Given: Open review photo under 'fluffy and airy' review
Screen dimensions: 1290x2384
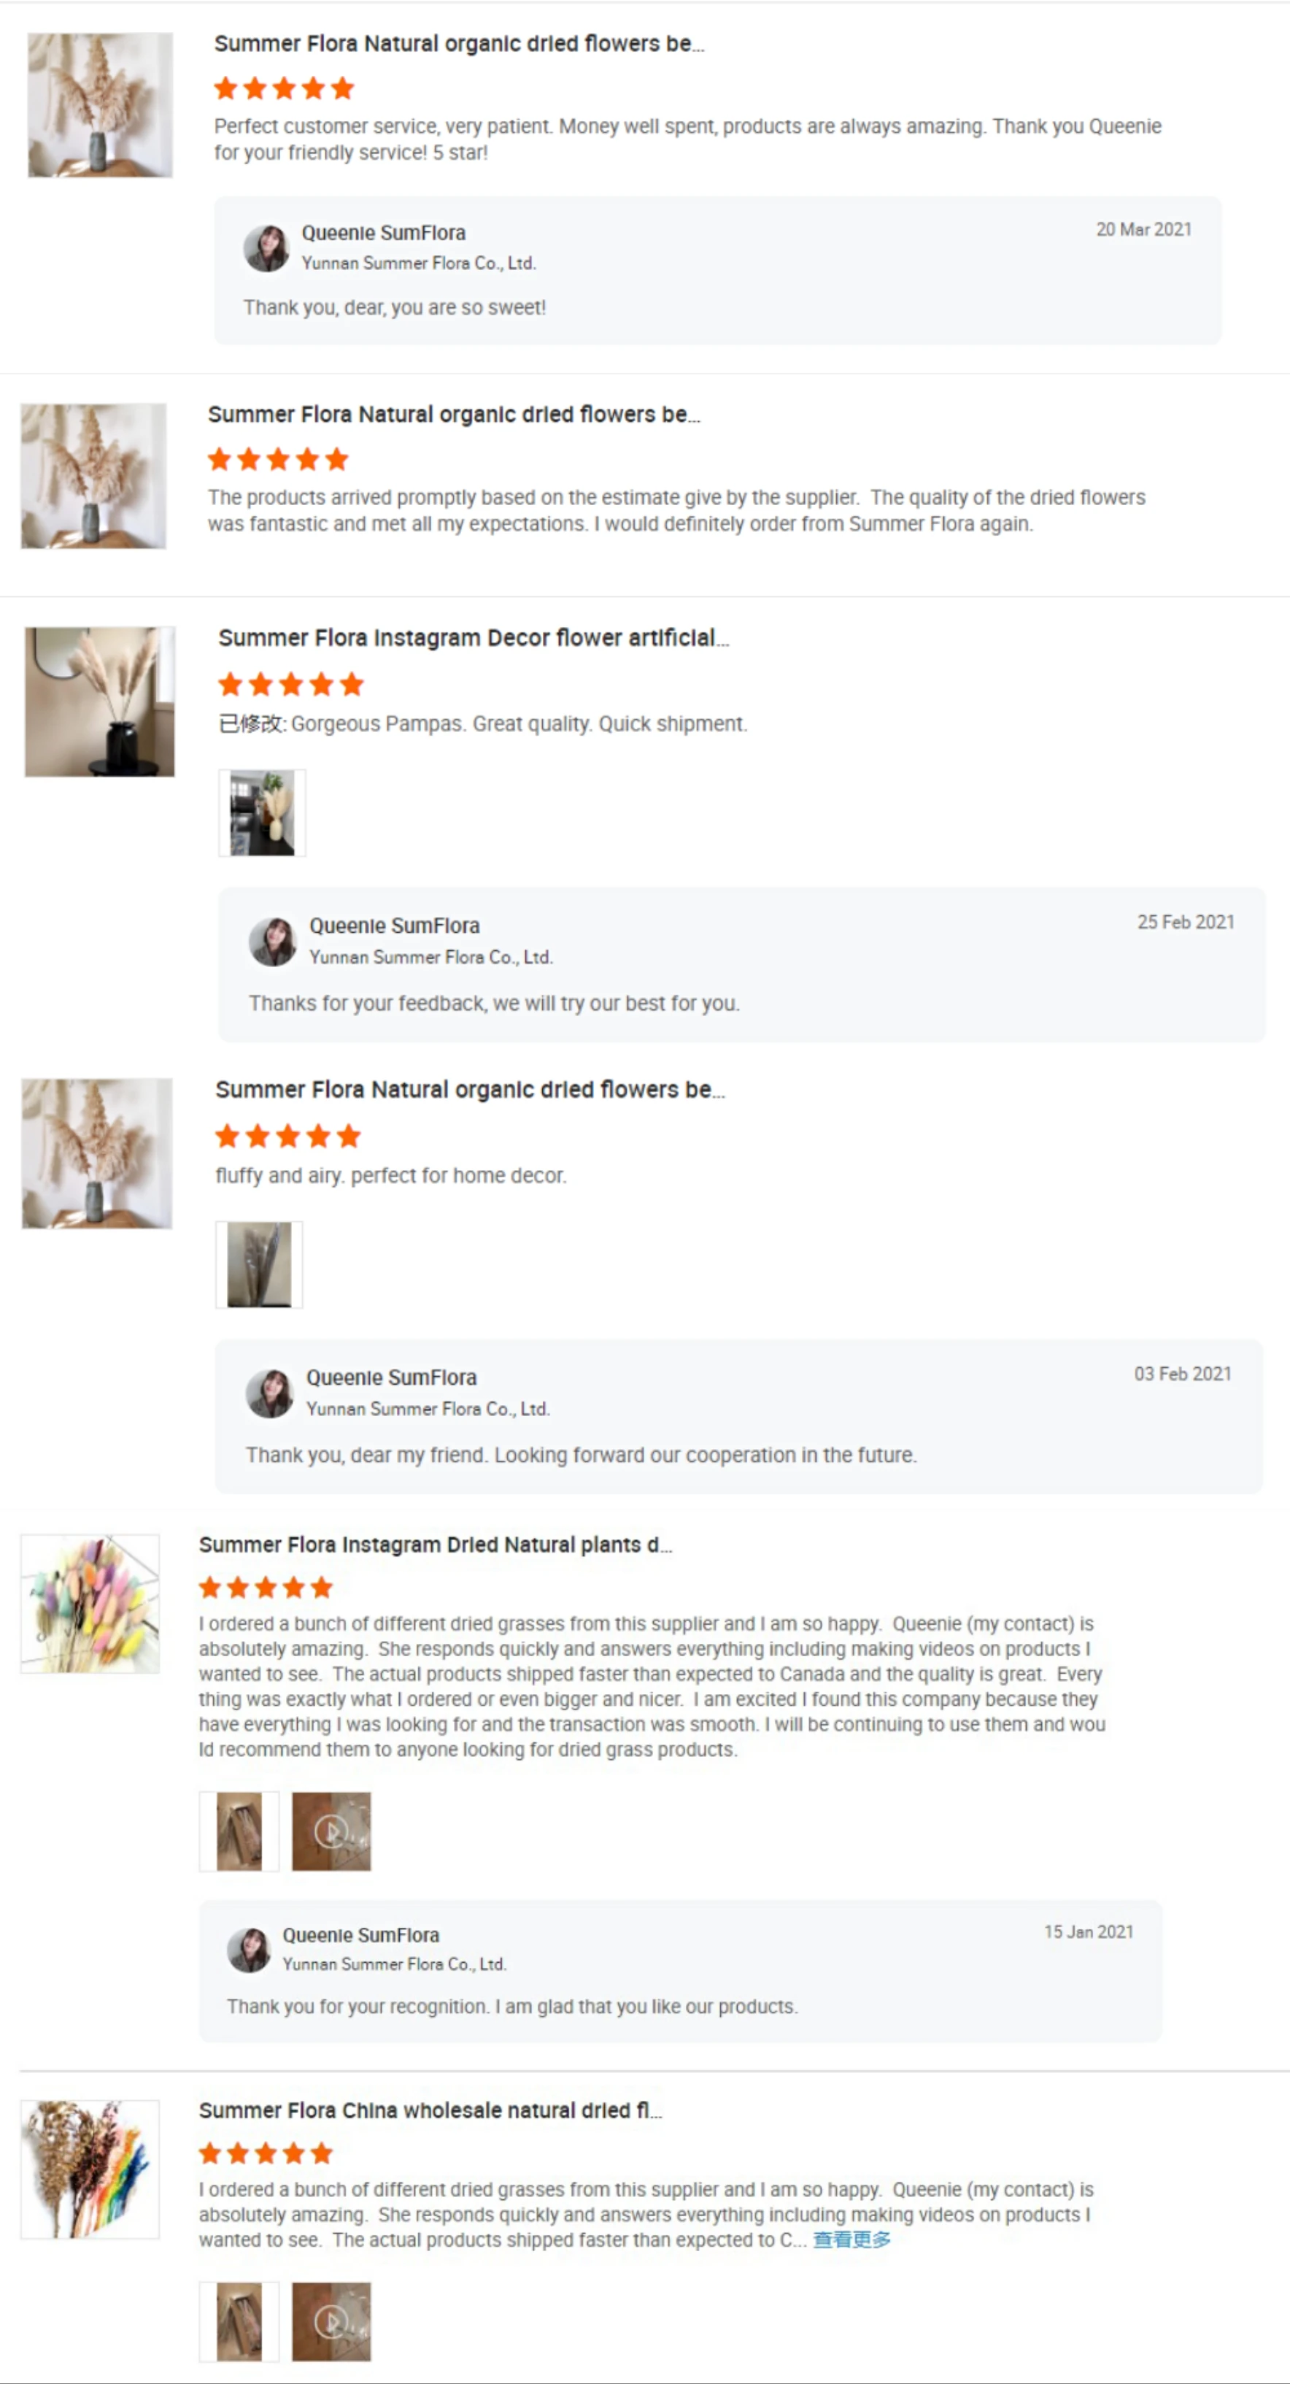Looking at the screenshot, I should [x=259, y=1264].
